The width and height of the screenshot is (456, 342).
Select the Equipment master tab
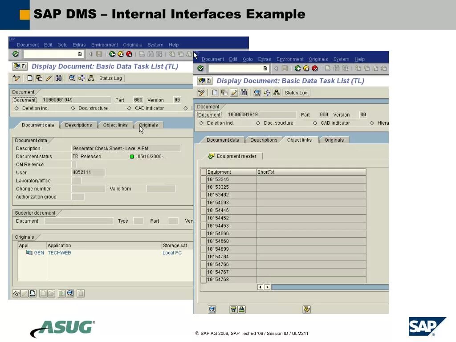pyautogui.click(x=235, y=156)
